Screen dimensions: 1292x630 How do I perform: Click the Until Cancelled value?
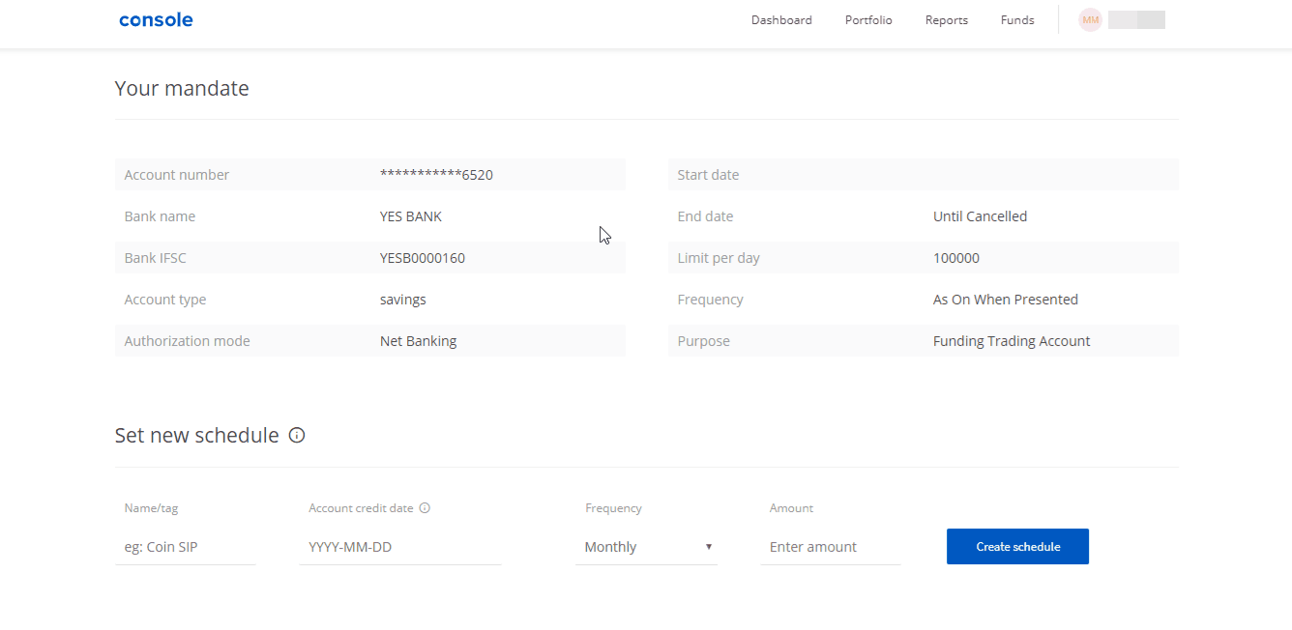[x=980, y=216]
